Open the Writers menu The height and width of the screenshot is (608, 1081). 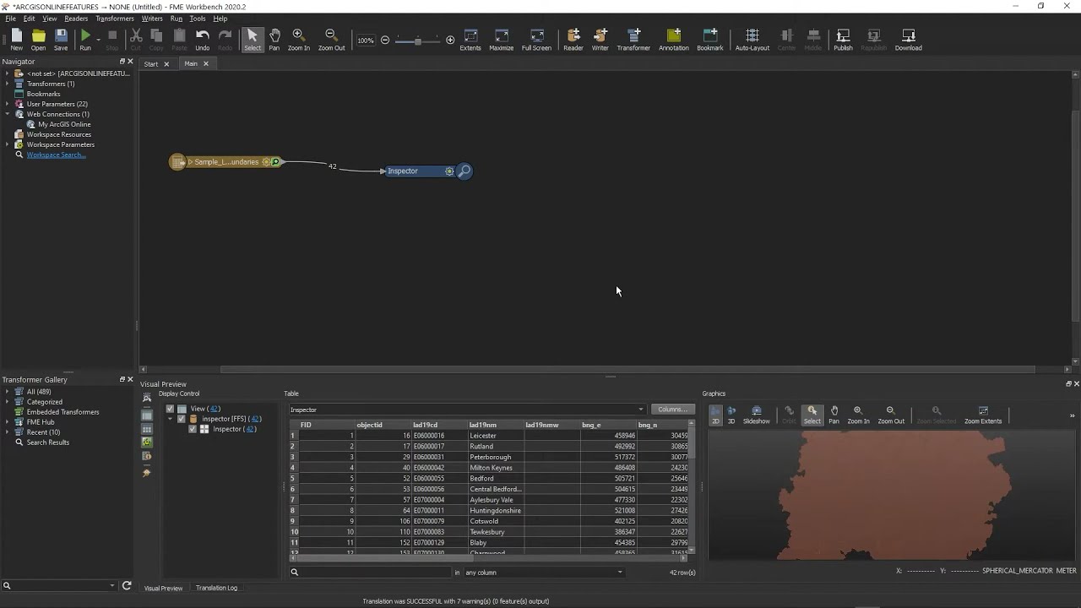pyautogui.click(x=152, y=19)
